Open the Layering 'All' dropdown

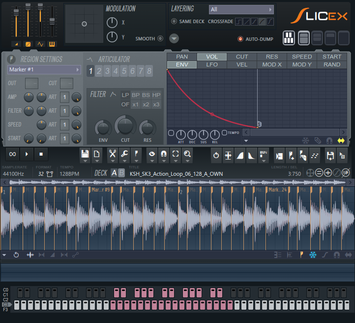point(241,9)
